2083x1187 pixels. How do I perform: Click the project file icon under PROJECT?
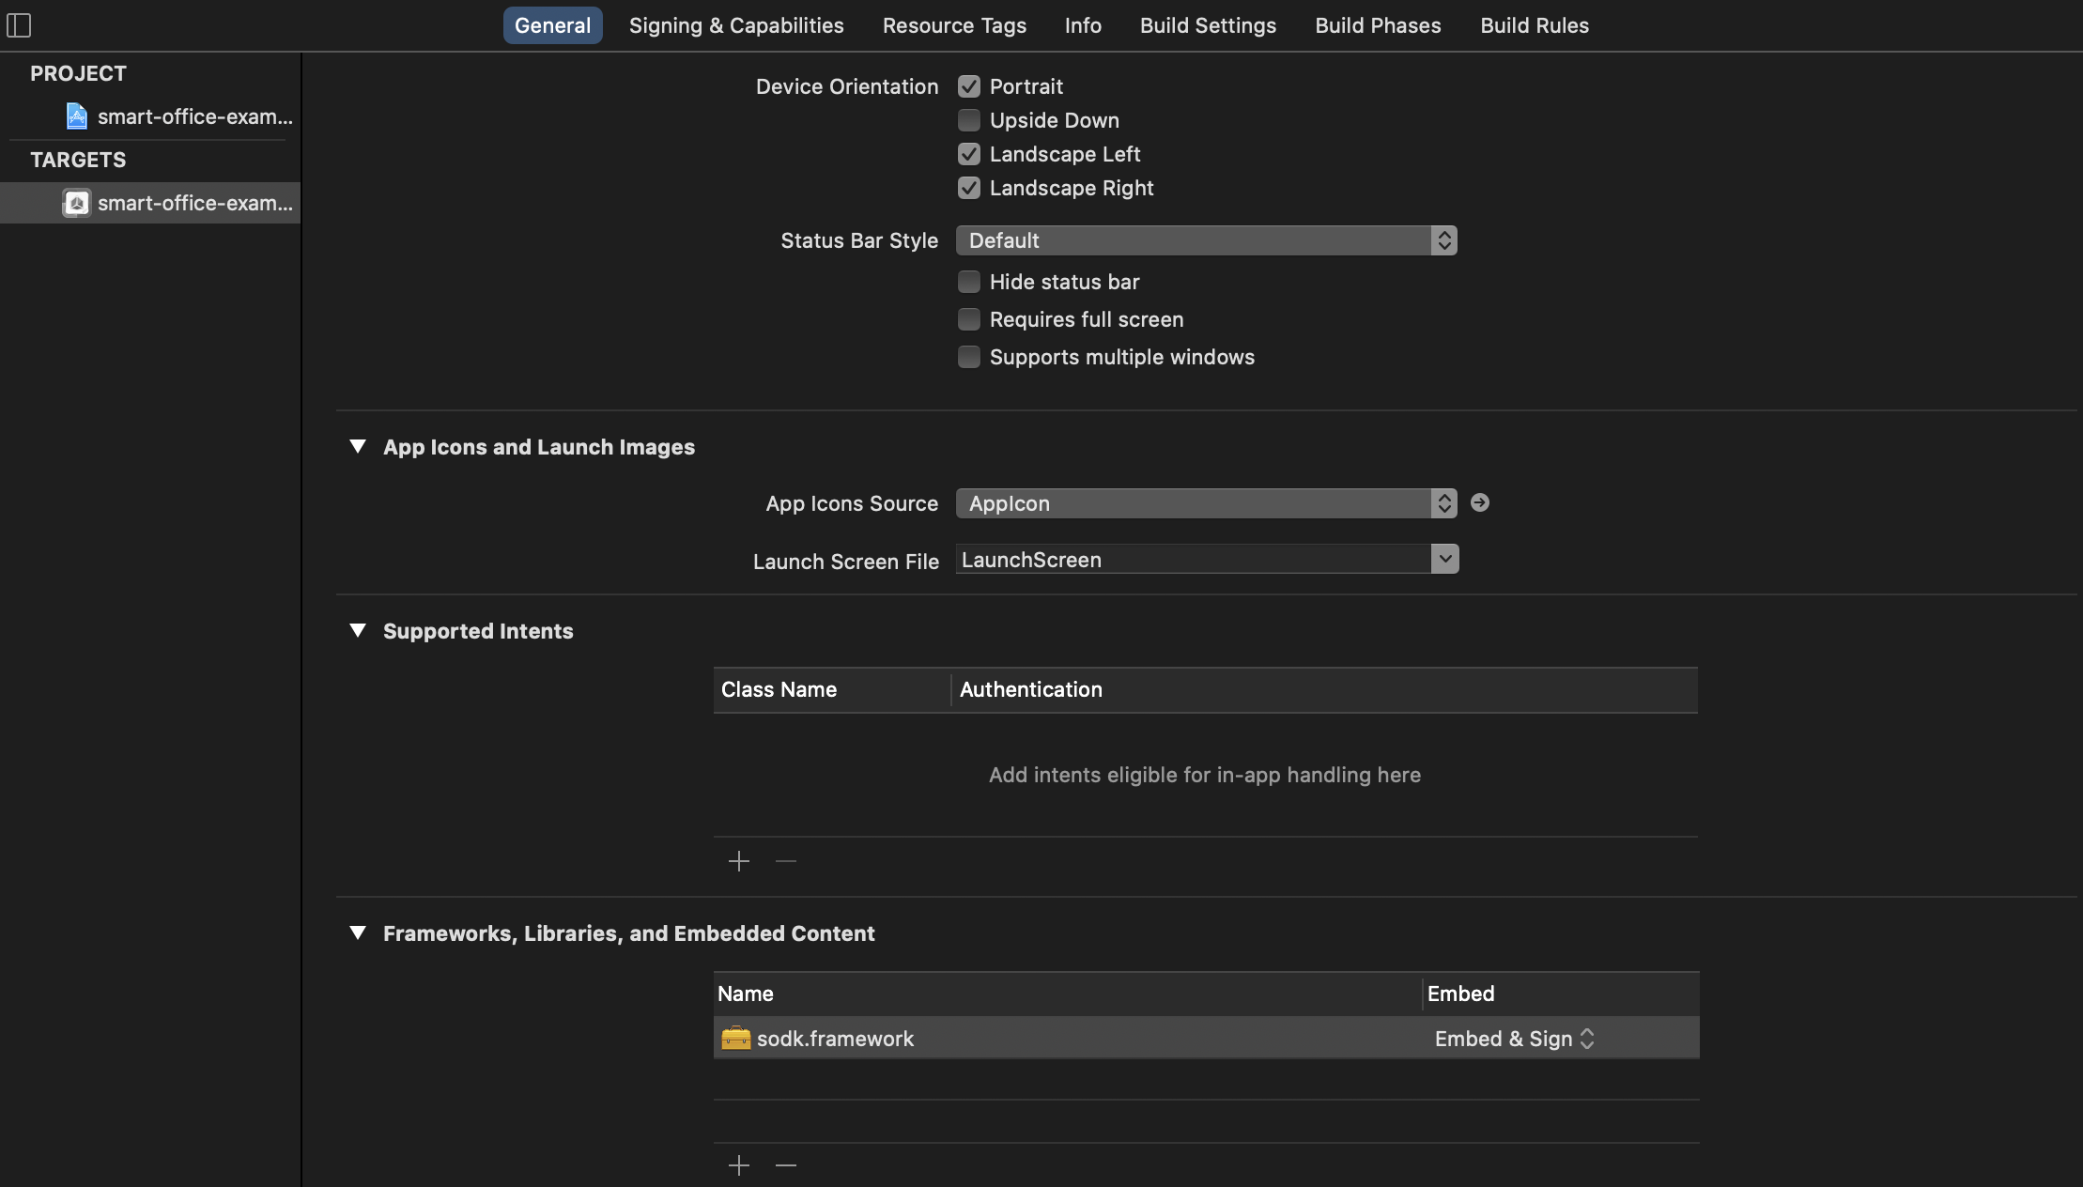[x=77, y=116]
